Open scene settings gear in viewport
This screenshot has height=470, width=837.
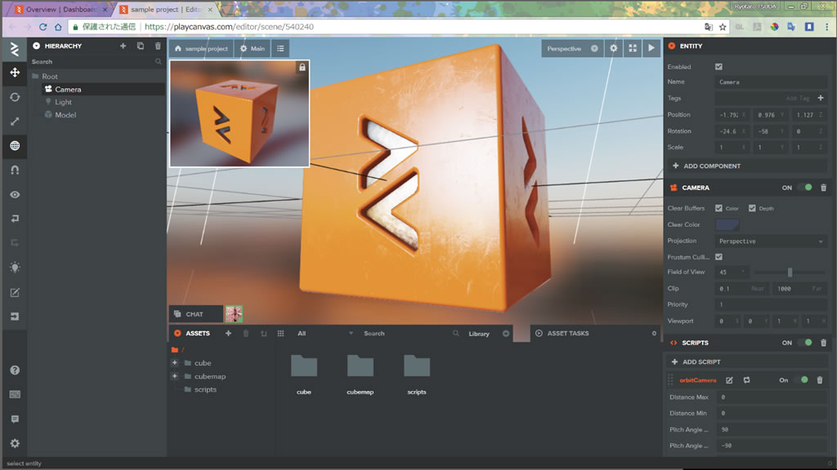click(x=613, y=48)
